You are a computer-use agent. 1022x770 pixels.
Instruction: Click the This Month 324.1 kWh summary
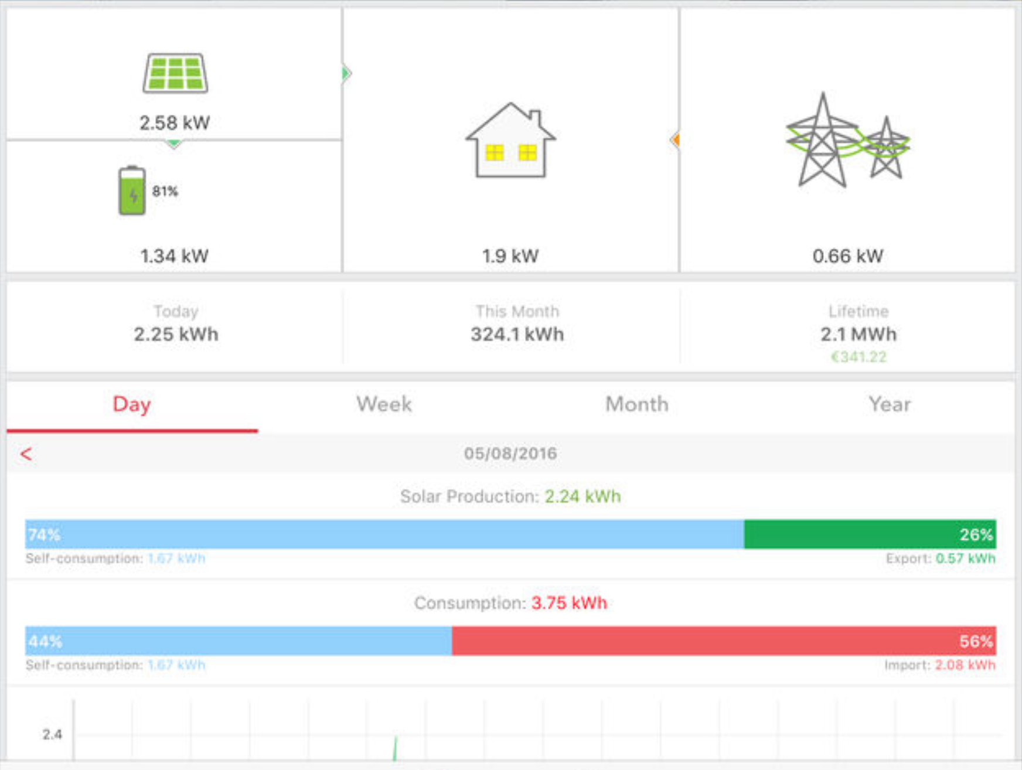(517, 324)
